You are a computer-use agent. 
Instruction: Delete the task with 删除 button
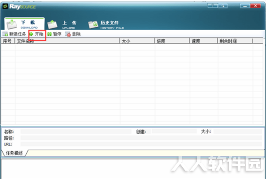(73, 34)
